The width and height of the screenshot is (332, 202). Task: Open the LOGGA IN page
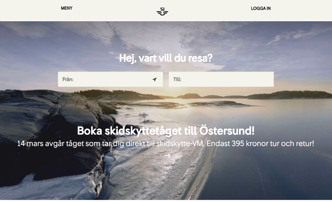coord(261,9)
